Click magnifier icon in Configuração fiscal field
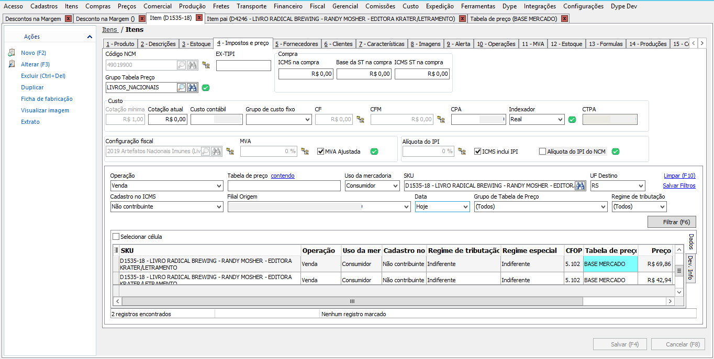This screenshot has width=714, height=359. (206, 151)
